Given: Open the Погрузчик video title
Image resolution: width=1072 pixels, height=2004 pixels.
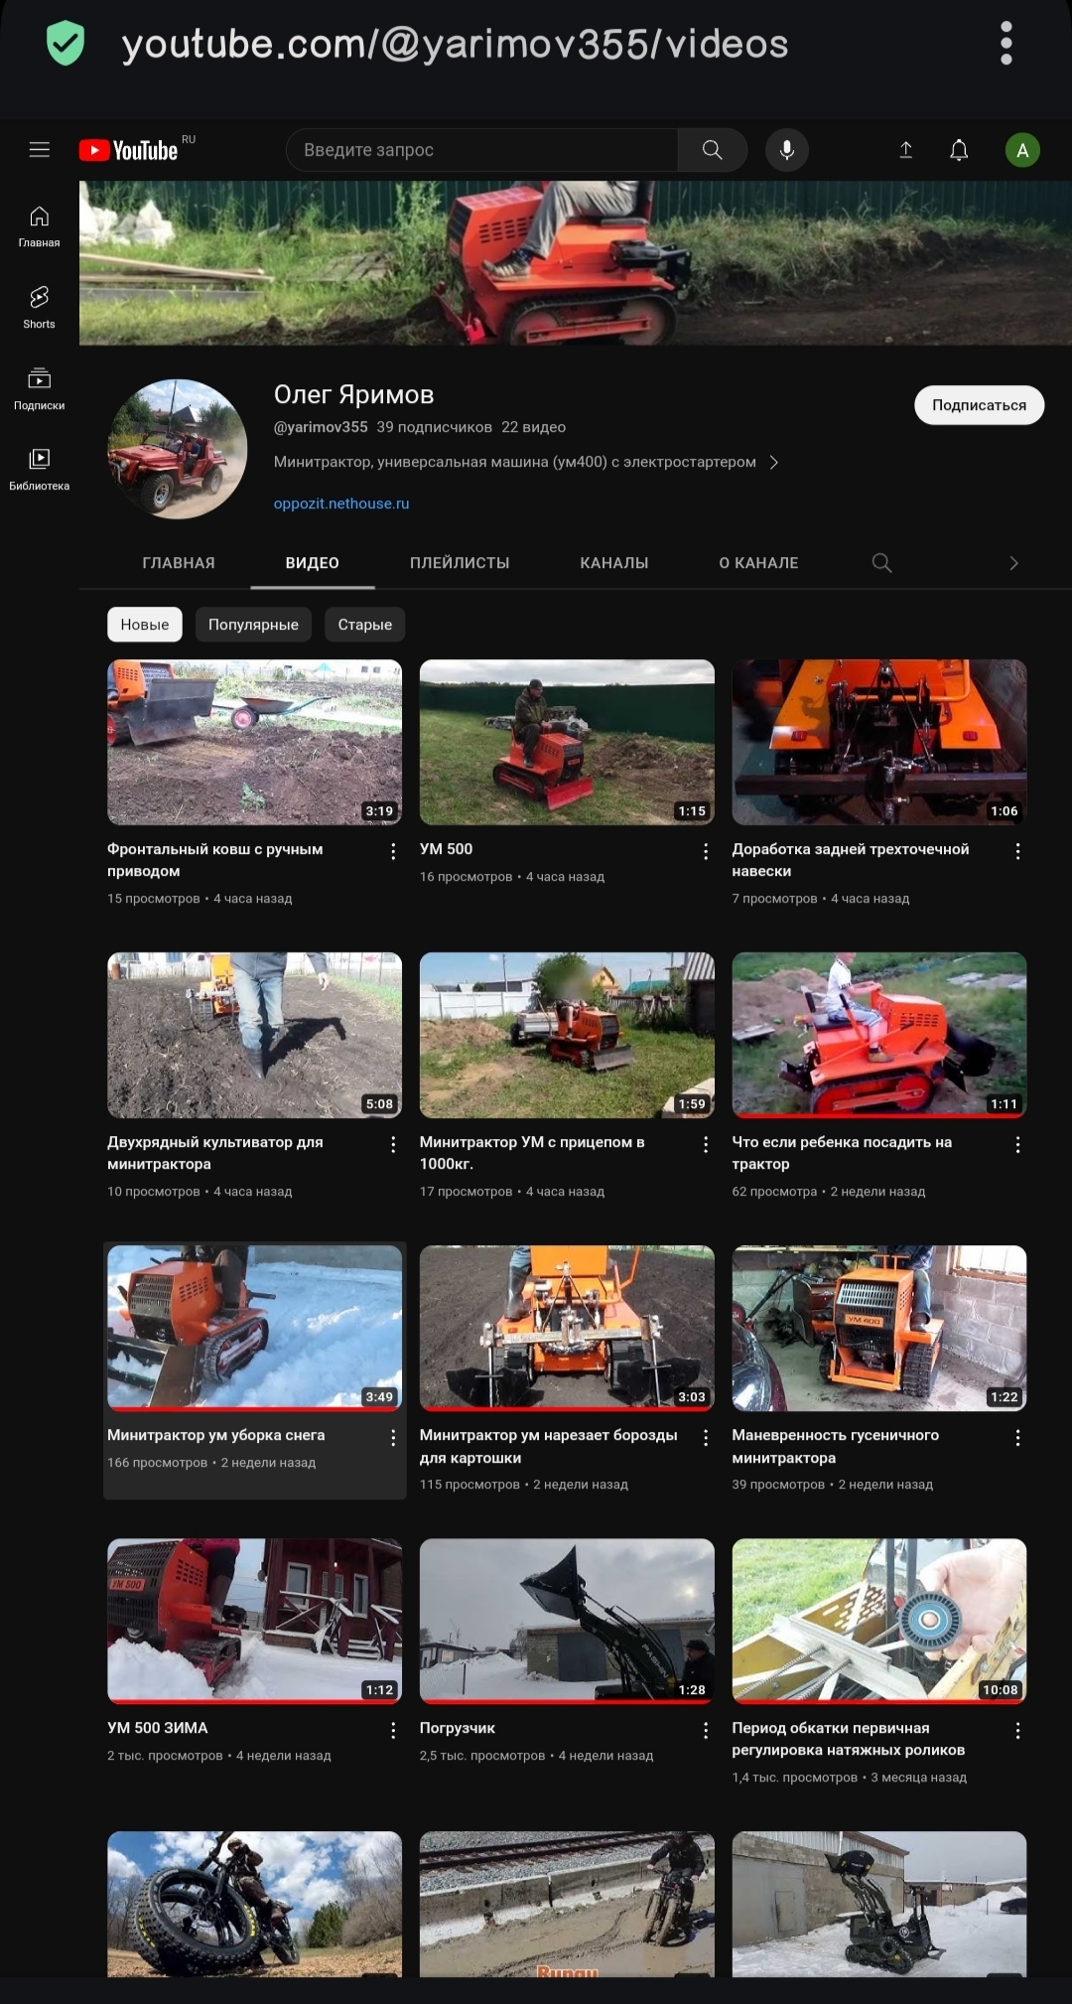Looking at the screenshot, I should tap(458, 1728).
